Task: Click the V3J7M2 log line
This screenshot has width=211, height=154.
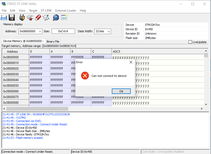Action: [x=14, y=118]
